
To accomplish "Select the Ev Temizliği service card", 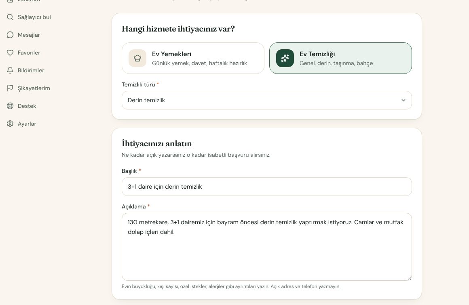I will pos(340,58).
